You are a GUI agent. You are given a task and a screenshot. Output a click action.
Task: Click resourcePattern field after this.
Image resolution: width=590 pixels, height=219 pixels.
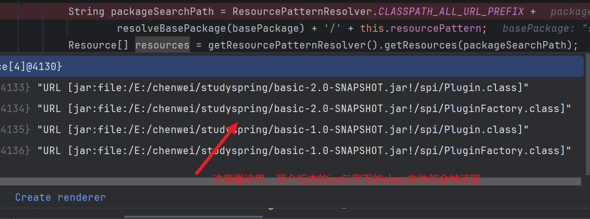[x=435, y=28]
